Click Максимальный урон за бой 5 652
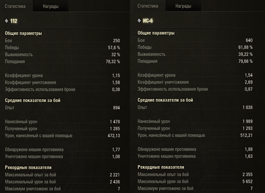 coord(247,181)
